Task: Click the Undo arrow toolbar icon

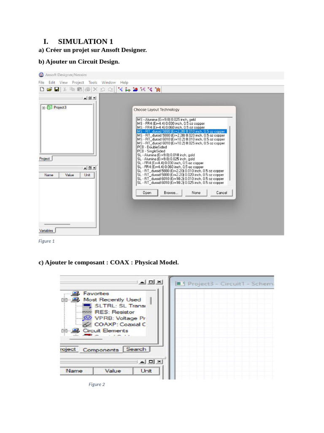Action: [x=103, y=89]
